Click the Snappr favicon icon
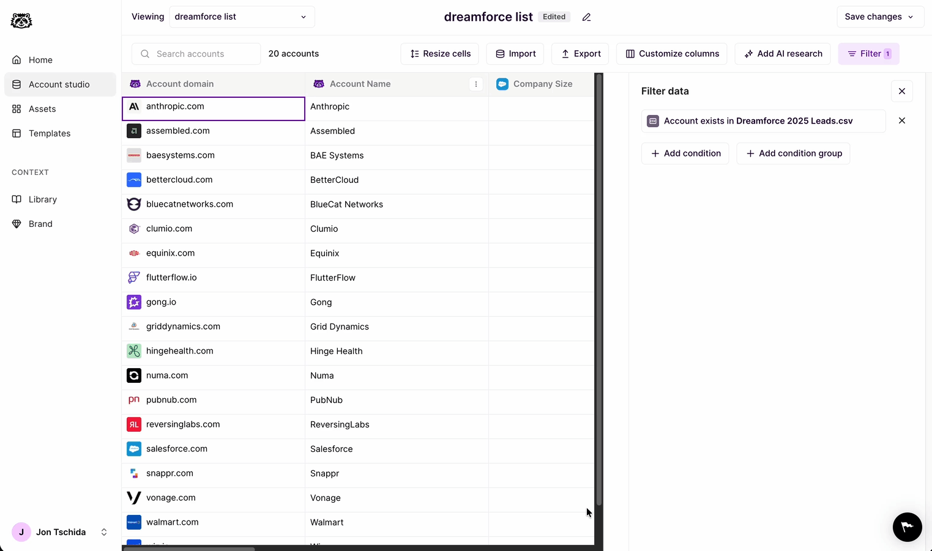Image resolution: width=932 pixels, height=551 pixels. (134, 473)
